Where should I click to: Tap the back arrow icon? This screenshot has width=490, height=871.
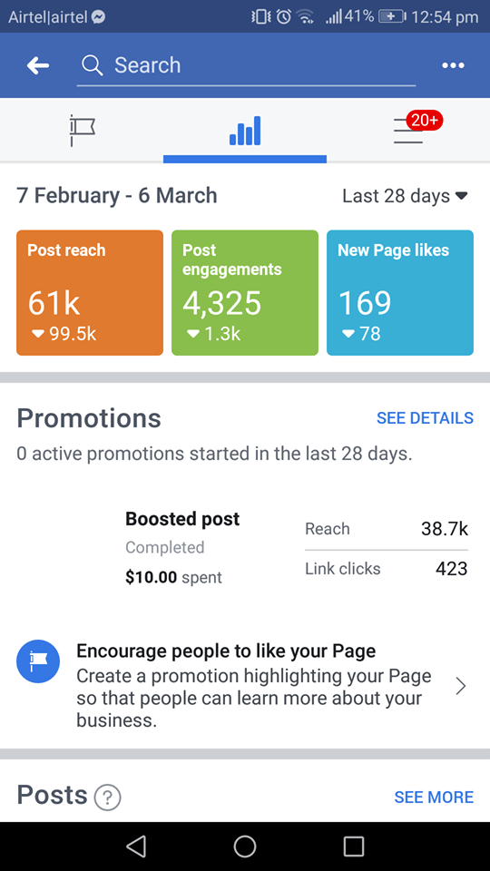38,65
